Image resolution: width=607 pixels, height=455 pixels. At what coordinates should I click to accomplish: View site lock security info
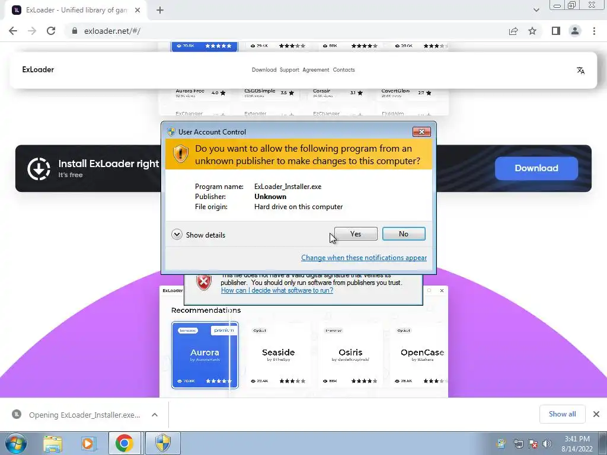pos(75,31)
